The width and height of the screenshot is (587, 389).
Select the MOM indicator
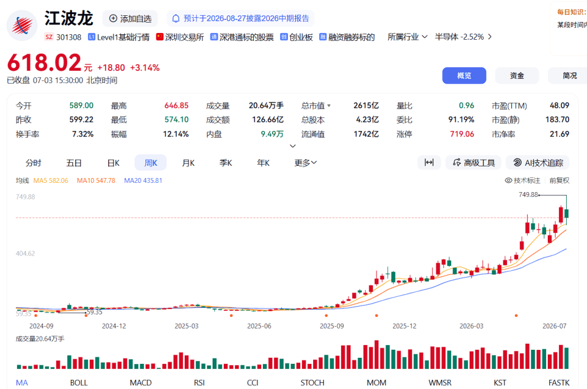(x=376, y=382)
